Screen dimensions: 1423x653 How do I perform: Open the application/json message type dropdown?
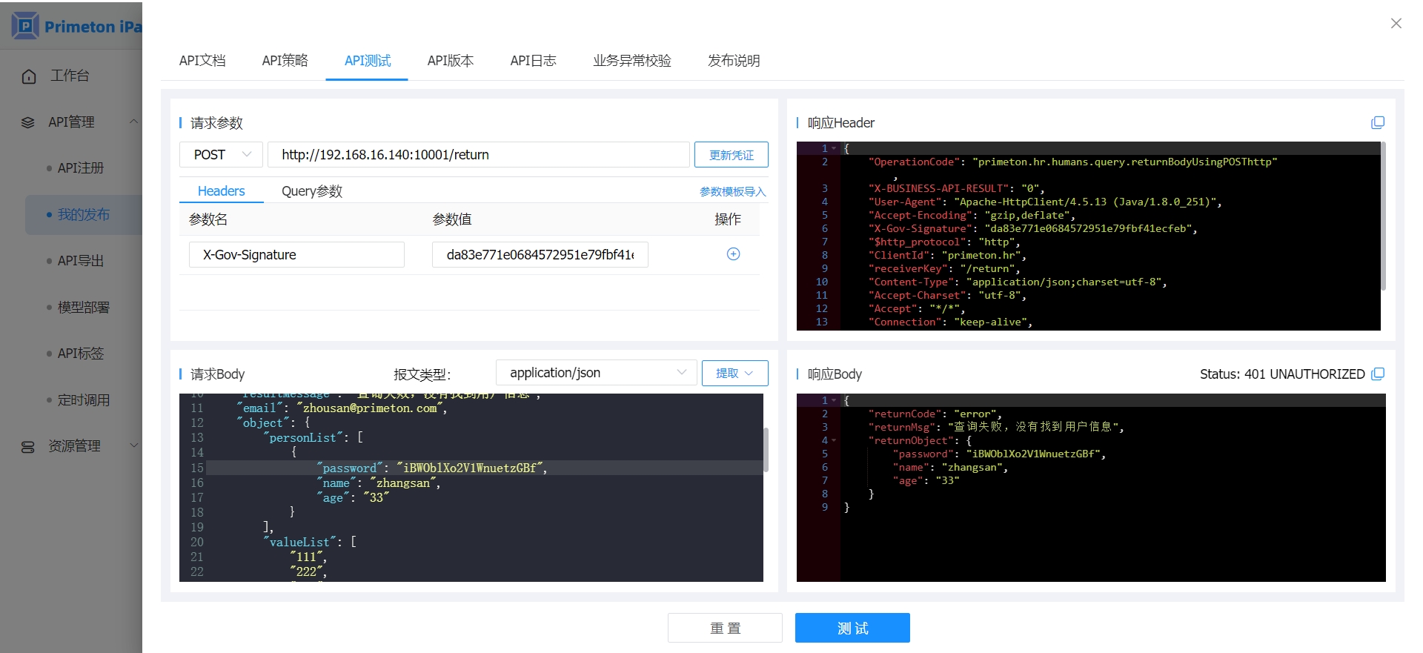pyautogui.click(x=596, y=372)
